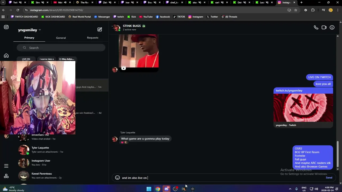
Task: Switch to the Requests inbox tab
Action: point(93,38)
